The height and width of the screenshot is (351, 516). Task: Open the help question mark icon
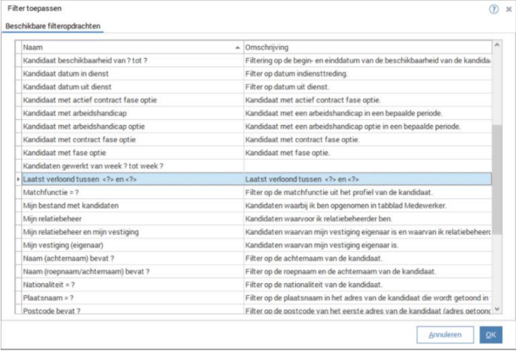click(494, 8)
